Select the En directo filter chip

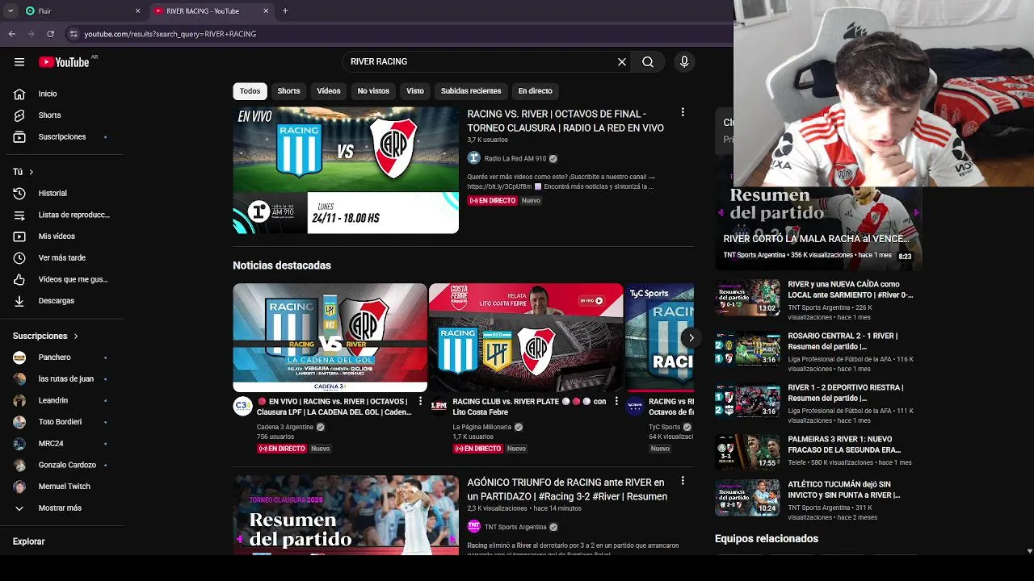pos(536,91)
